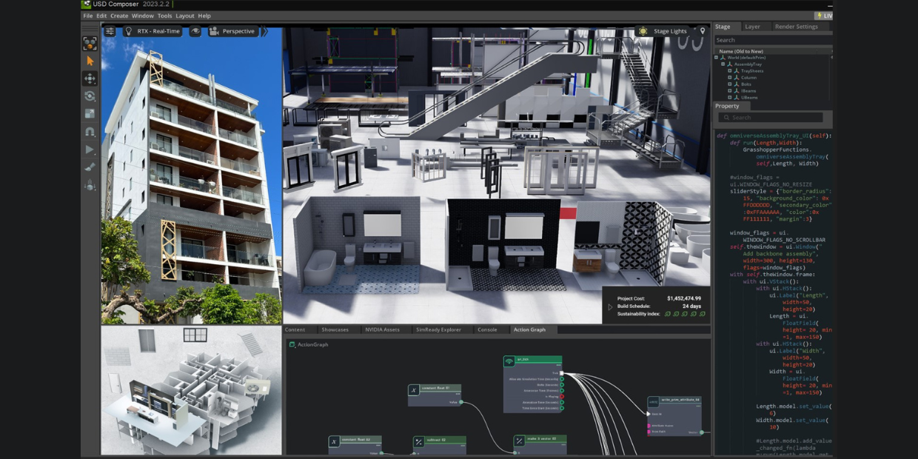Toggle Delta Seconds output on the time node

point(562,385)
